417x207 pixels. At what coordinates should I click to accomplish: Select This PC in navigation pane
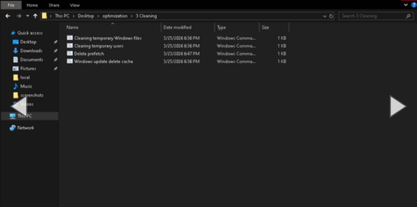click(30, 116)
